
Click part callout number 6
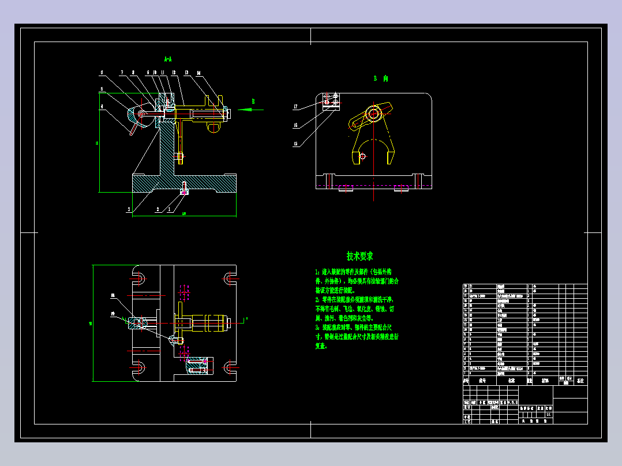[x=102, y=73]
